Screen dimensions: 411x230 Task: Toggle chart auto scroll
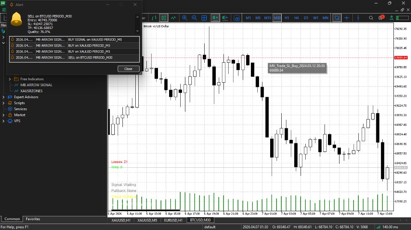tap(215, 18)
